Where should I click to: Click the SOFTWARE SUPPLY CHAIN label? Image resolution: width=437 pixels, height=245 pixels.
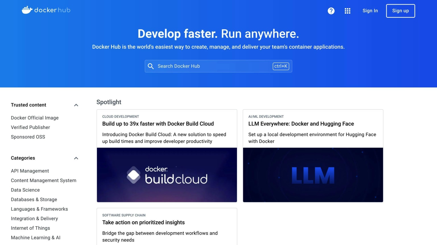click(124, 215)
